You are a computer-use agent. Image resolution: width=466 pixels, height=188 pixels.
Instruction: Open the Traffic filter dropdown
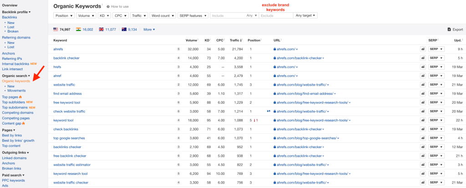[x=139, y=15]
